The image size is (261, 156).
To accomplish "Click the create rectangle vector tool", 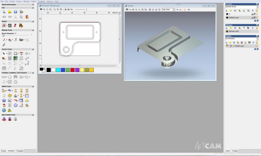I will click(15, 53).
